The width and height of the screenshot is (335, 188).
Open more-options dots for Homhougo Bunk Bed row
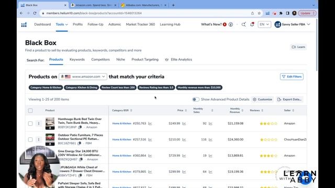point(39,123)
